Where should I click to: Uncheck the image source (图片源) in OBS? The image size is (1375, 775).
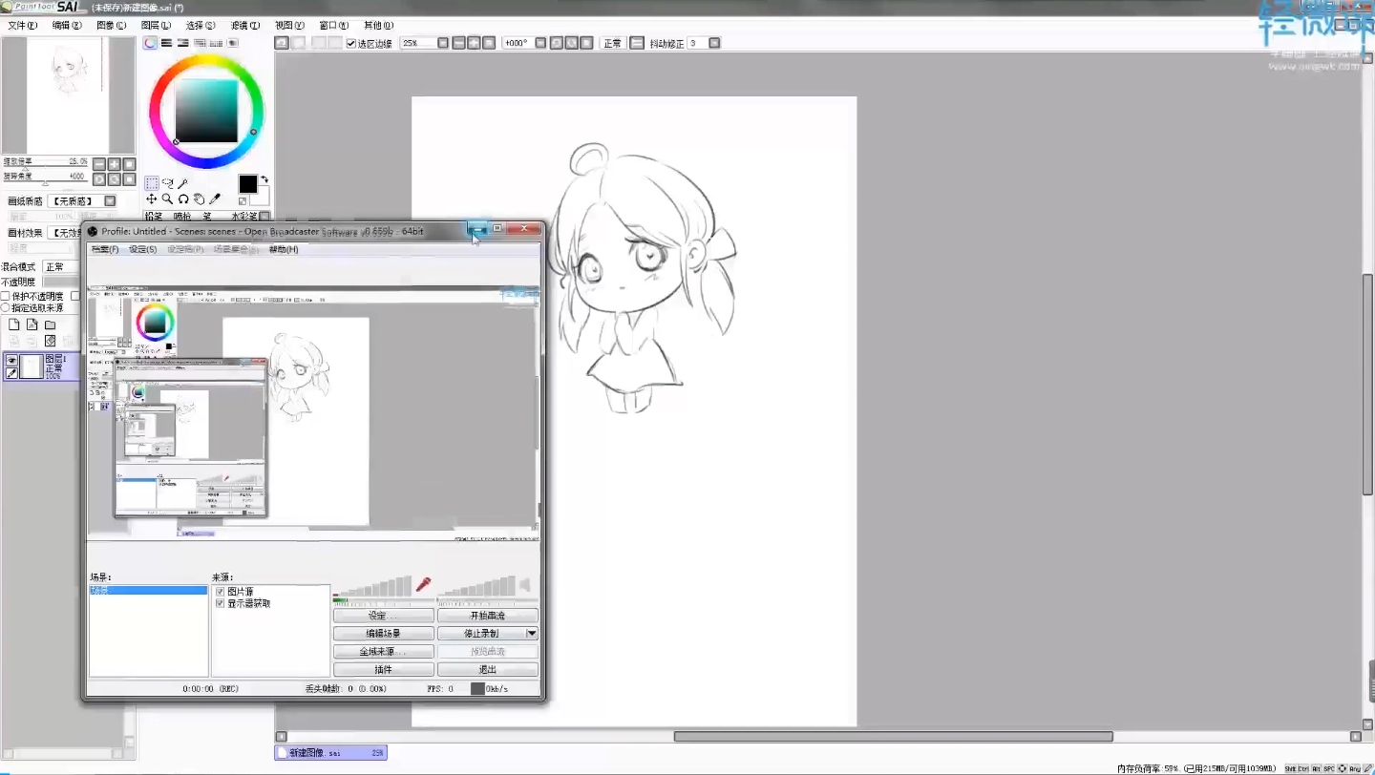pos(220,592)
